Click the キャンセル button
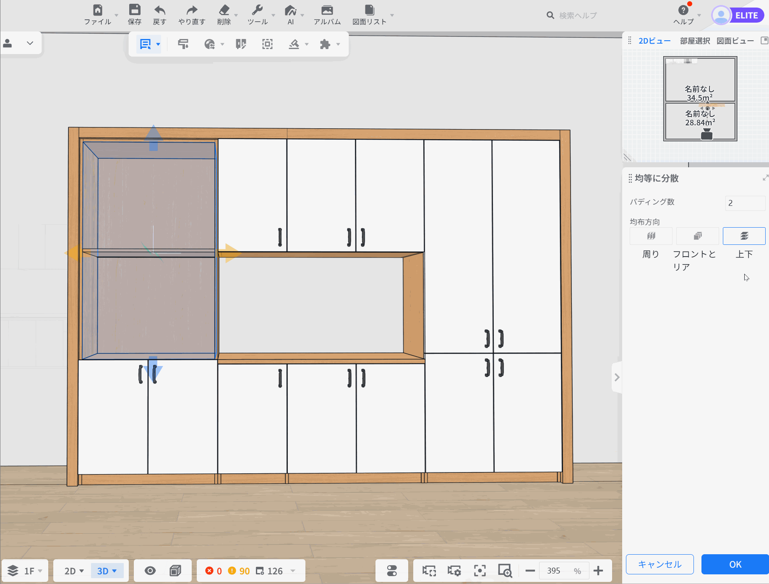 (660, 564)
